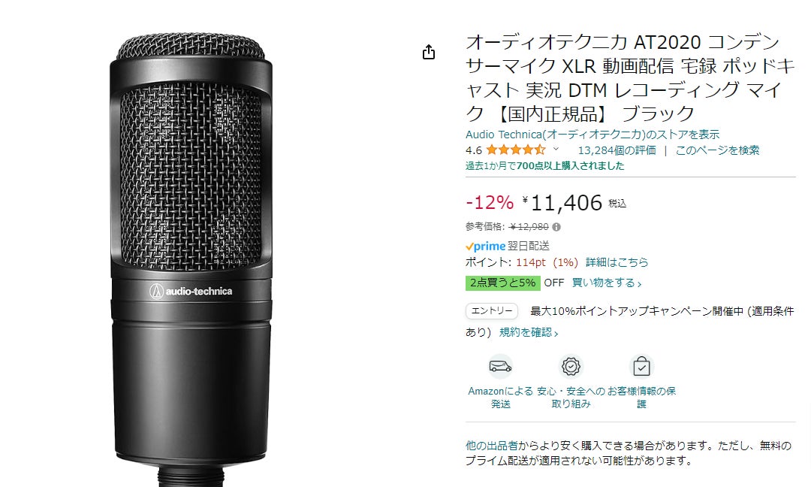Click the エントリー campaign button
Image resolution: width=811 pixels, height=487 pixels.
coord(491,311)
